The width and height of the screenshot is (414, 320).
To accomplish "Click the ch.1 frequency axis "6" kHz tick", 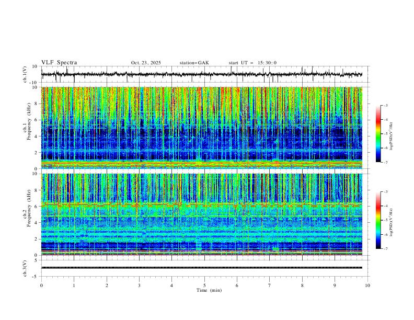I will coord(37,120).
